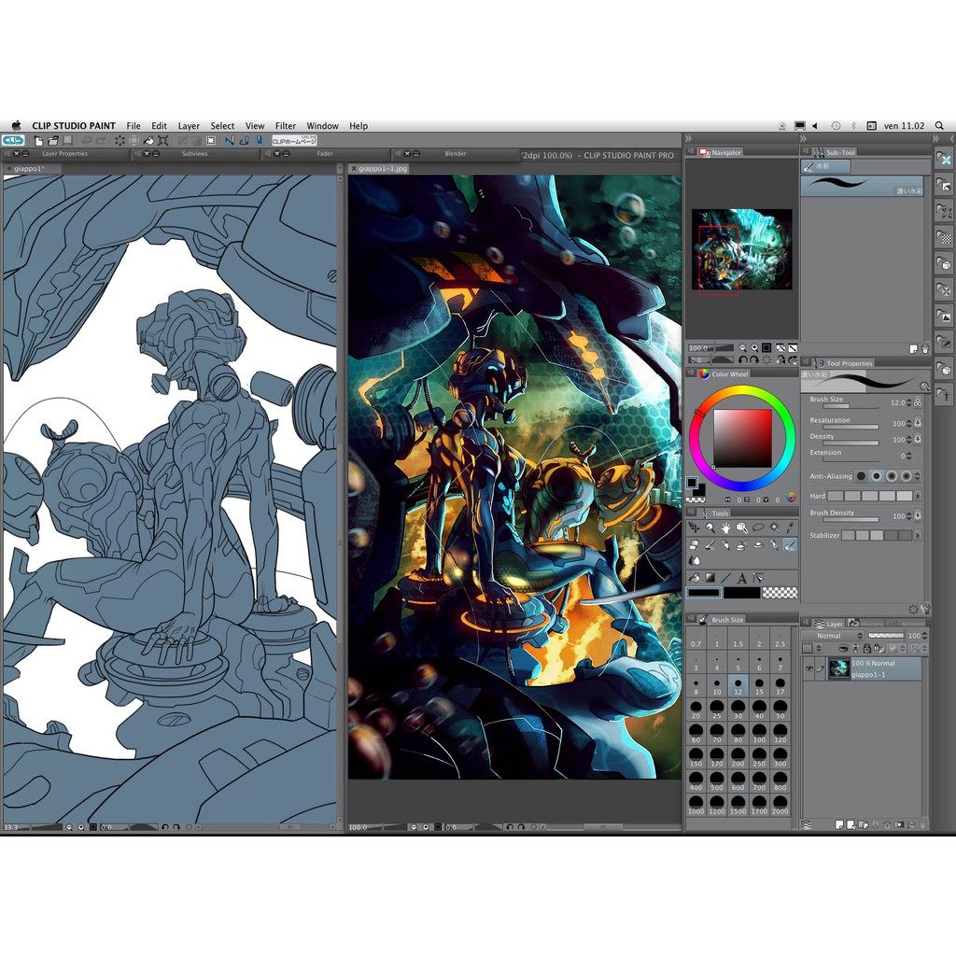This screenshot has height=956, width=956.
Task: Select the second Anti-Aliasing option
Action: (877, 476)
